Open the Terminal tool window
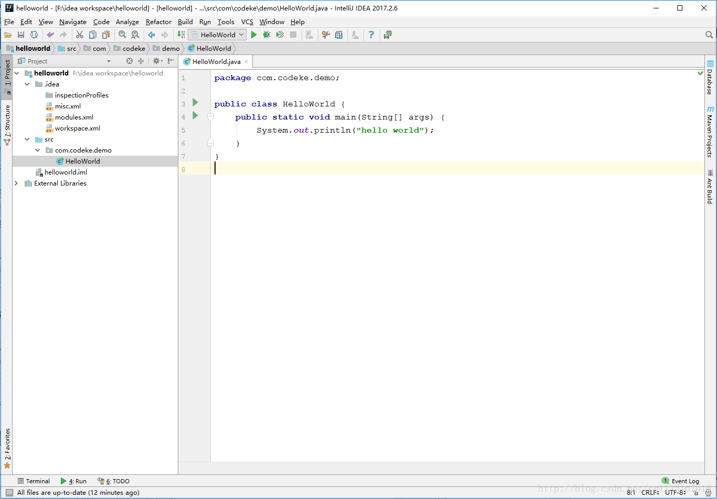This screenshot has width=717, height=499. (x=34, y=481)
